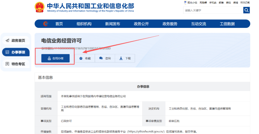Open the 微信 link at top

click(228, 3)
